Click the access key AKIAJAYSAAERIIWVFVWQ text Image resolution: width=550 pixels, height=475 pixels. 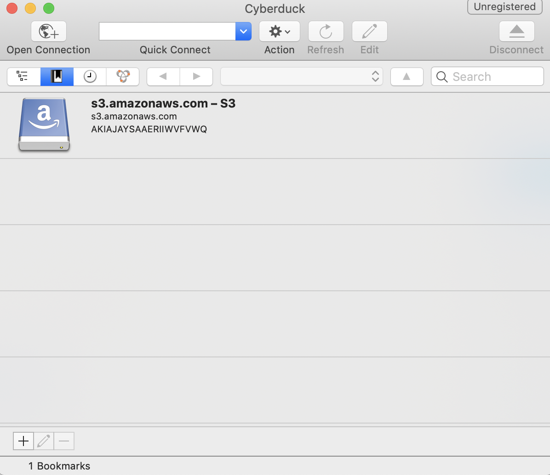click(x=149, y=129)
